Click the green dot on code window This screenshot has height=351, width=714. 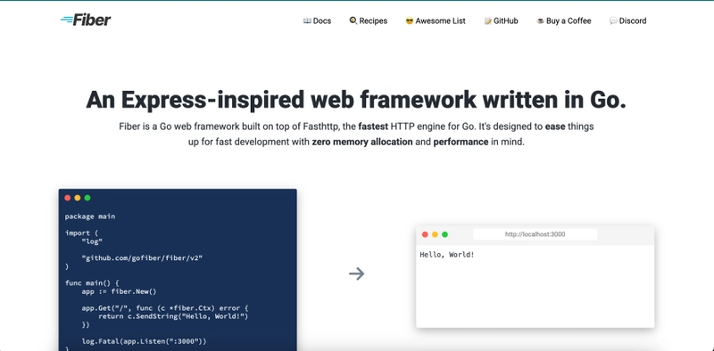tap(87, 198)
